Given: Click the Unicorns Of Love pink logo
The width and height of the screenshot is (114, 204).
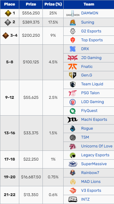Looking at the screenshot, I should click(73, 146).
